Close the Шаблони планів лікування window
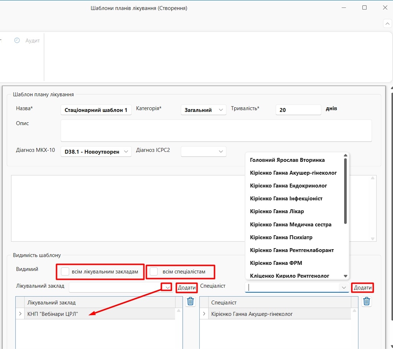 pyautogui.click(x=385, y=8)
